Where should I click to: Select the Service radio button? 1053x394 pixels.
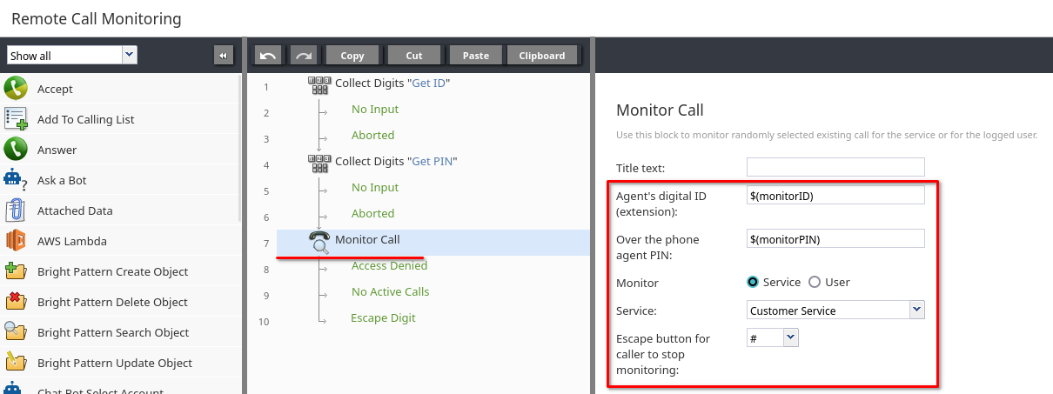click(x=753, y=282)
